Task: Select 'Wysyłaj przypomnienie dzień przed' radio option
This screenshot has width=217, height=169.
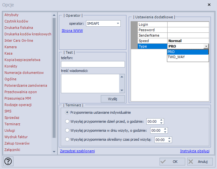Action: click(67, 121)
